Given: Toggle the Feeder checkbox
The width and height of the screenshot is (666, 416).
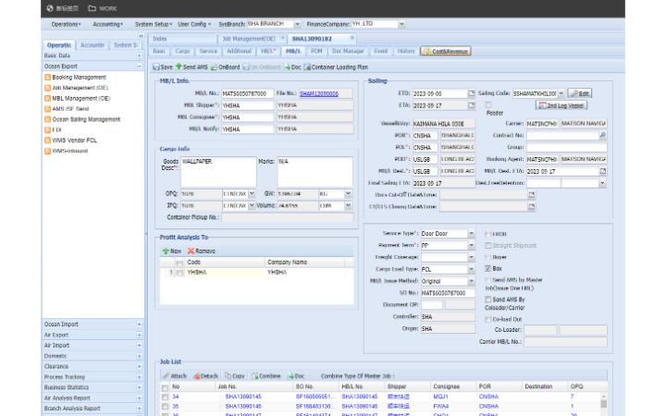Looking at the screenshot, I should pos(488,104).
